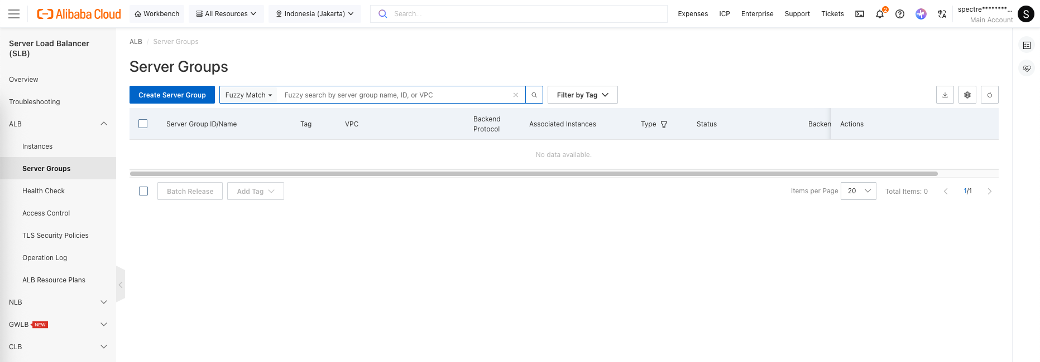The image size is (1040, 362).
Task: Tick the bottom batch selection checkbox
Action: 143,191
